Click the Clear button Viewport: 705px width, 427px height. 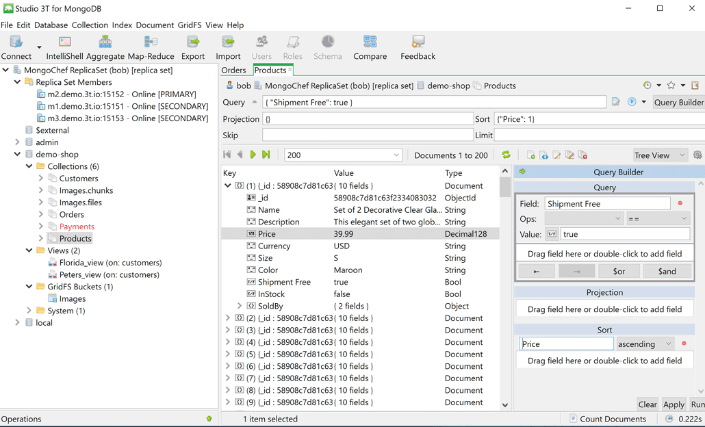pyautogui.click(x=648, y=404)
